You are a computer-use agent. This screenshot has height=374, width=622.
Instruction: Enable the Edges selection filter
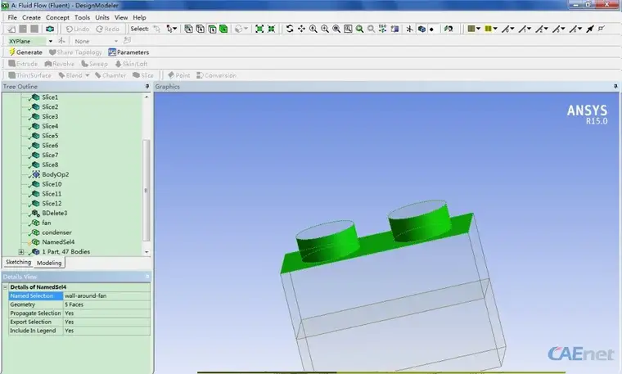click(201, 29)
